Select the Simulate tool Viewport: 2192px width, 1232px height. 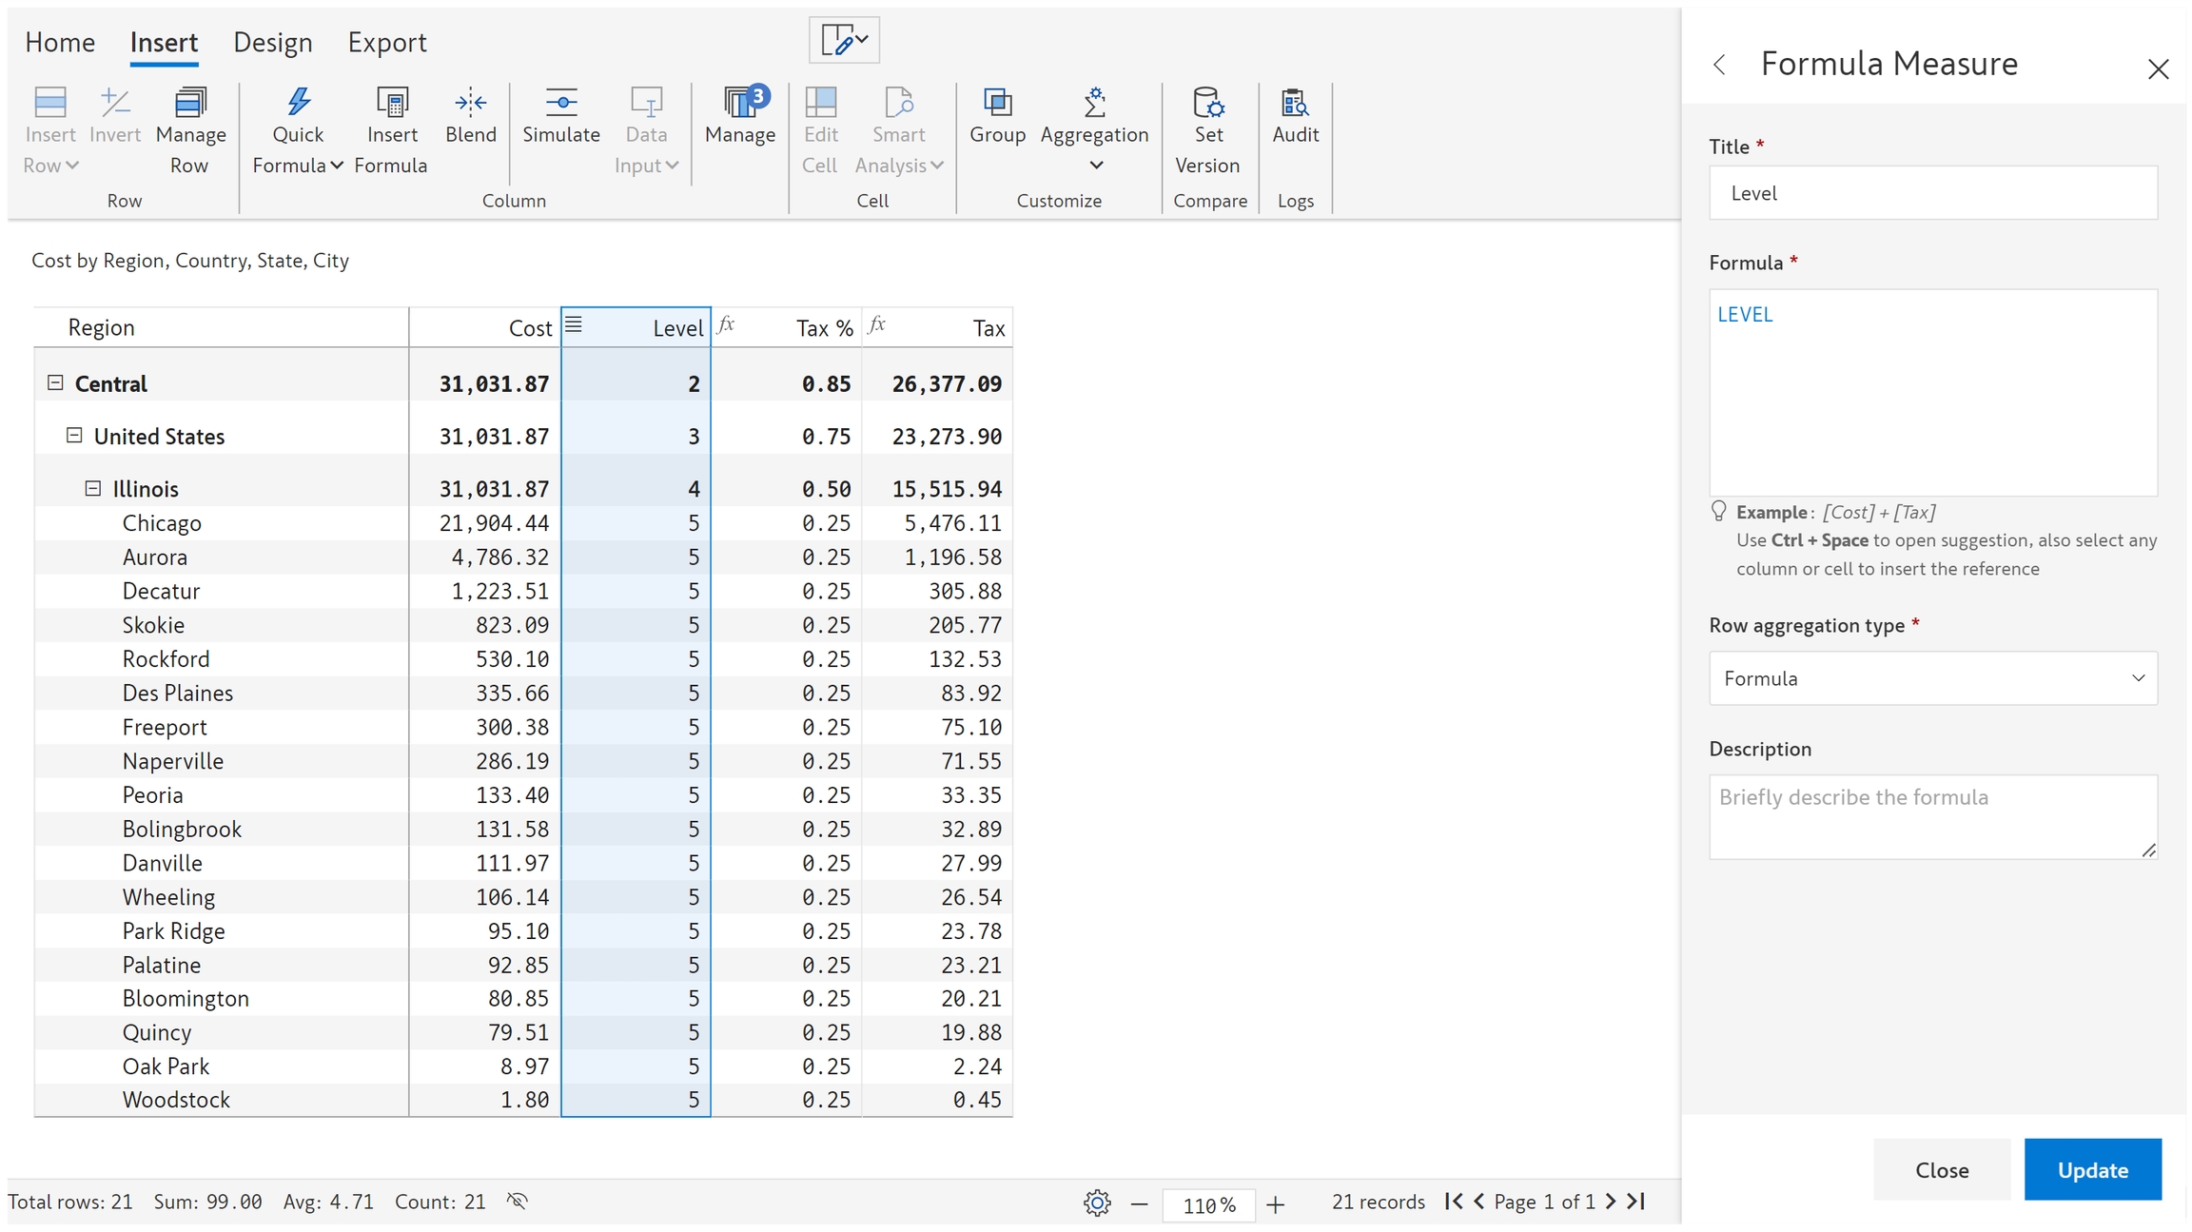point(561,103)
